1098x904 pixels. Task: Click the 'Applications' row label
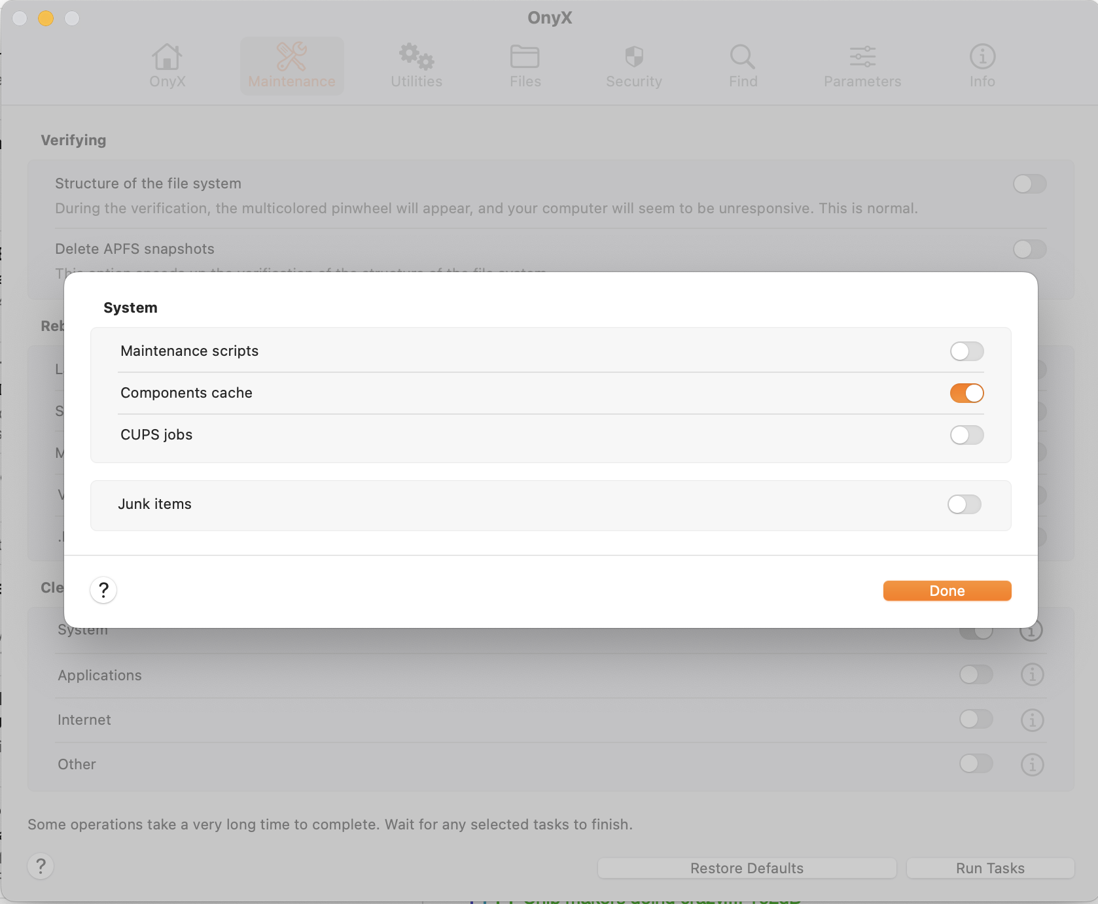click(x=99, y=676)
